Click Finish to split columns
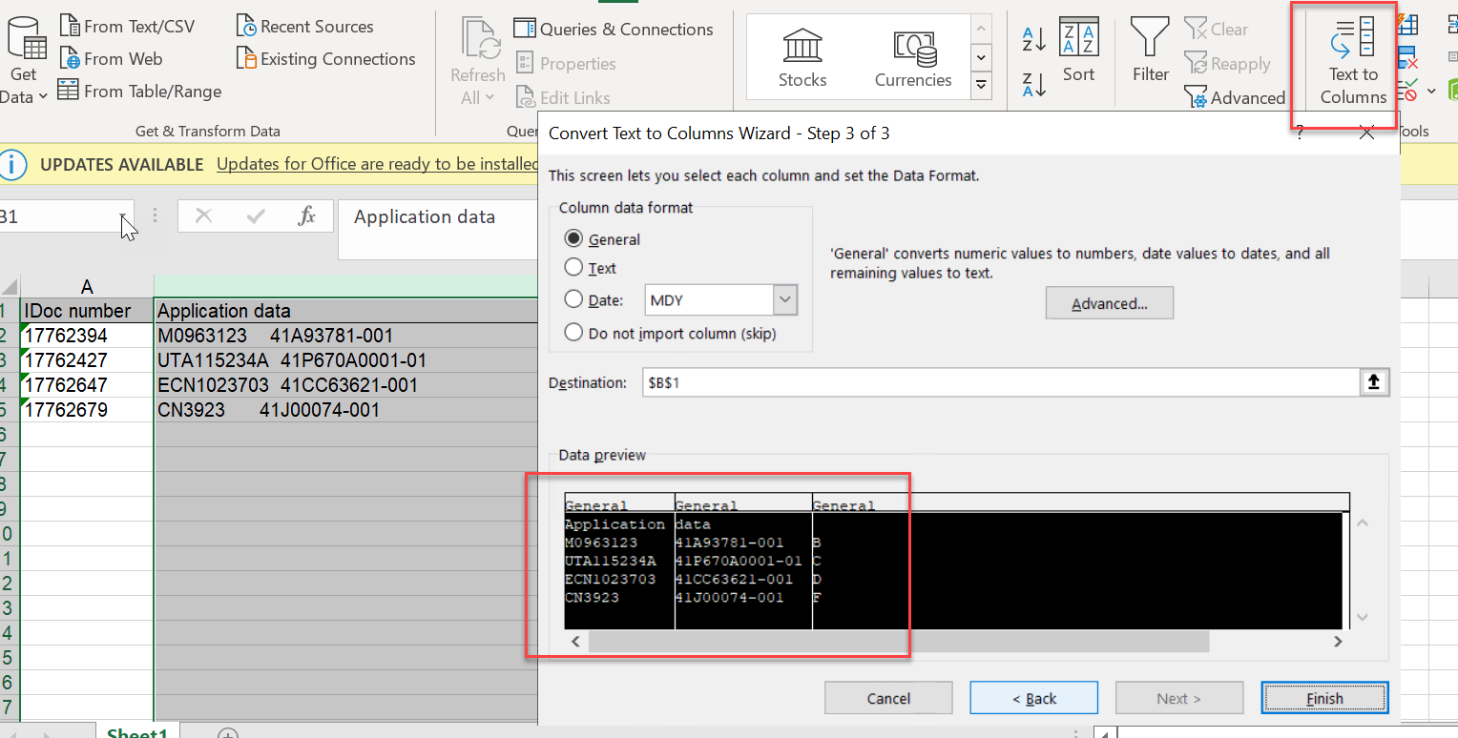Image resolution: width=1458 pixels, height=738 pixels. (x=1324, y=698)
